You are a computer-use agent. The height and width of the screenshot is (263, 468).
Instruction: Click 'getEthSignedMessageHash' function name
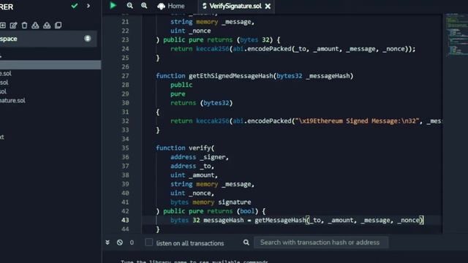(231, 76)
